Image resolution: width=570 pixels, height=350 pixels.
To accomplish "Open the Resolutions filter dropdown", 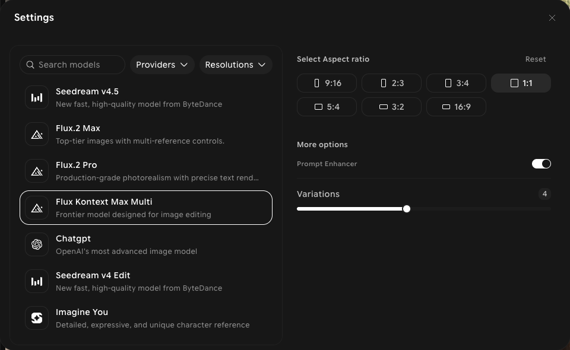I will pos(236,65).
